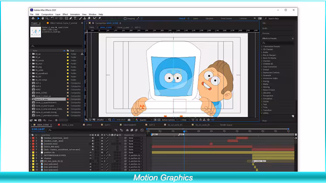
Task: Switch to Render Queue tab
Action: (226, 125)
